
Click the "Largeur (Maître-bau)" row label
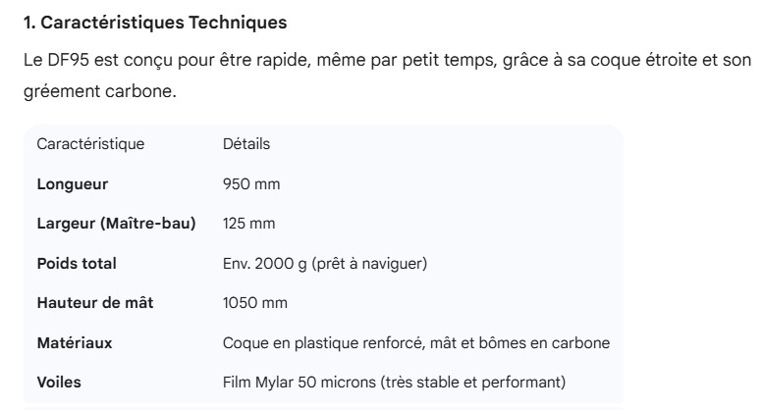(116, 224)
